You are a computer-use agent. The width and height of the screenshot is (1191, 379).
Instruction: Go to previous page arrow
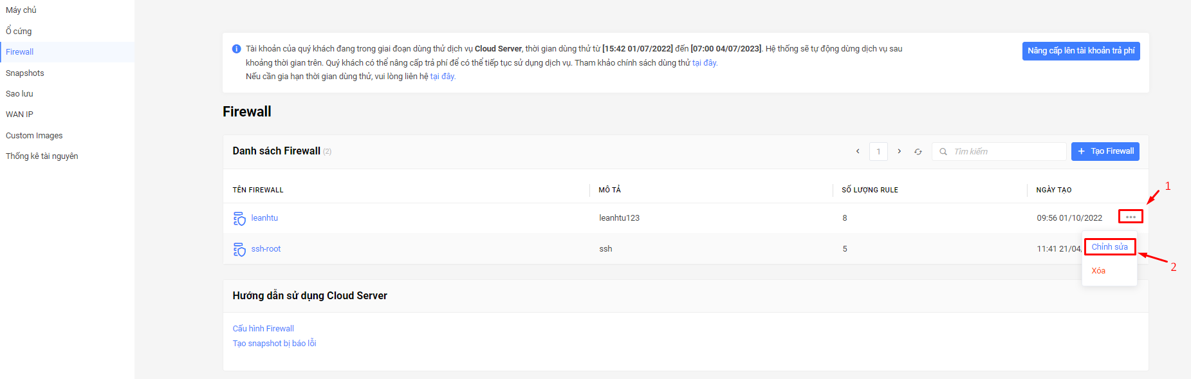click(x=858, y=151)
